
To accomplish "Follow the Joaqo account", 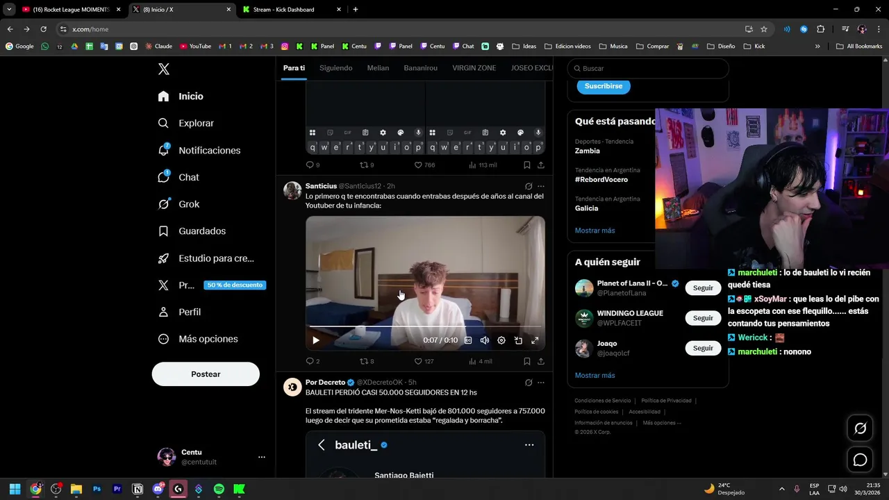I will pyautogui.click(x=703, y=348).
